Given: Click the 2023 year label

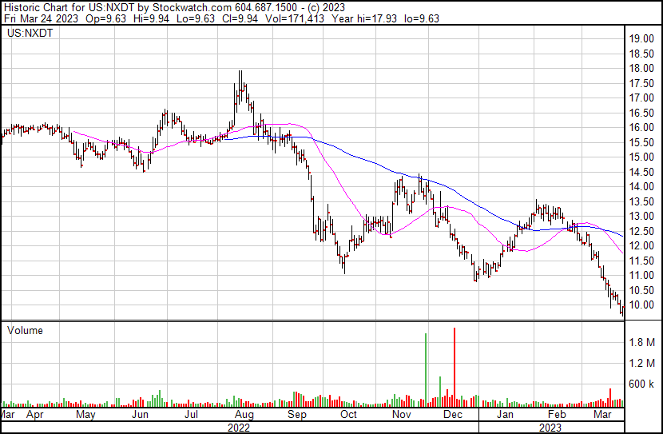Looking at the screenshot, I should [549, 428].
